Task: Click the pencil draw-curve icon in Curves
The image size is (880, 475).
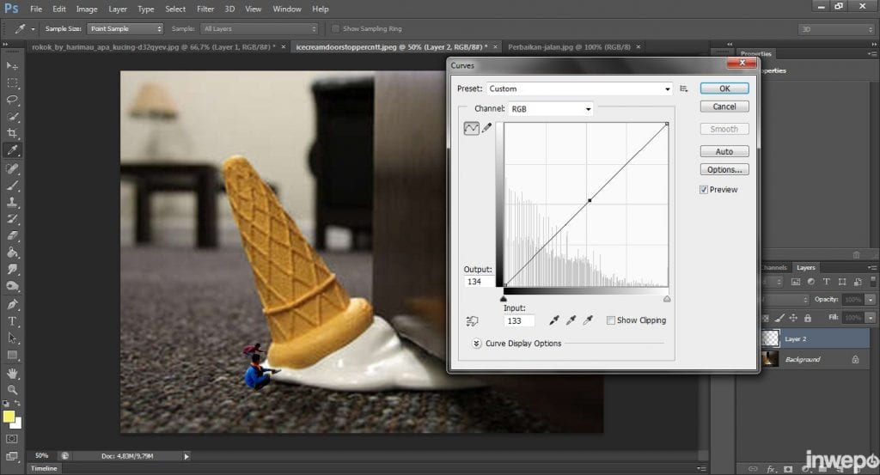Action: pyautogui.click(x=487, y=128)
